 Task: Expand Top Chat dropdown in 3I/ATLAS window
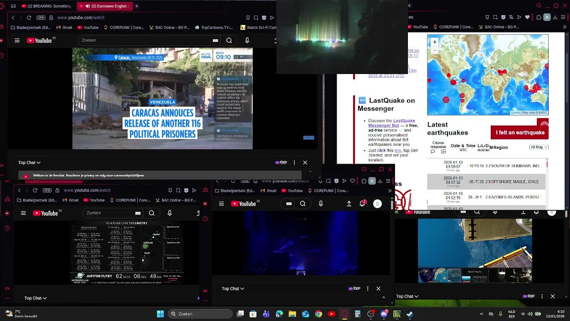[36, 298]
